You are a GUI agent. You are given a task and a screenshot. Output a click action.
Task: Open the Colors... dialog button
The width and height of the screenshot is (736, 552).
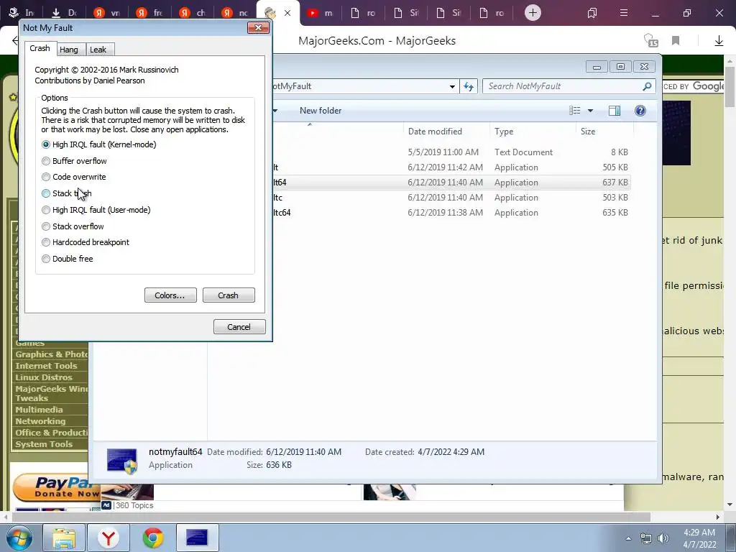click(x=170, y=295)
